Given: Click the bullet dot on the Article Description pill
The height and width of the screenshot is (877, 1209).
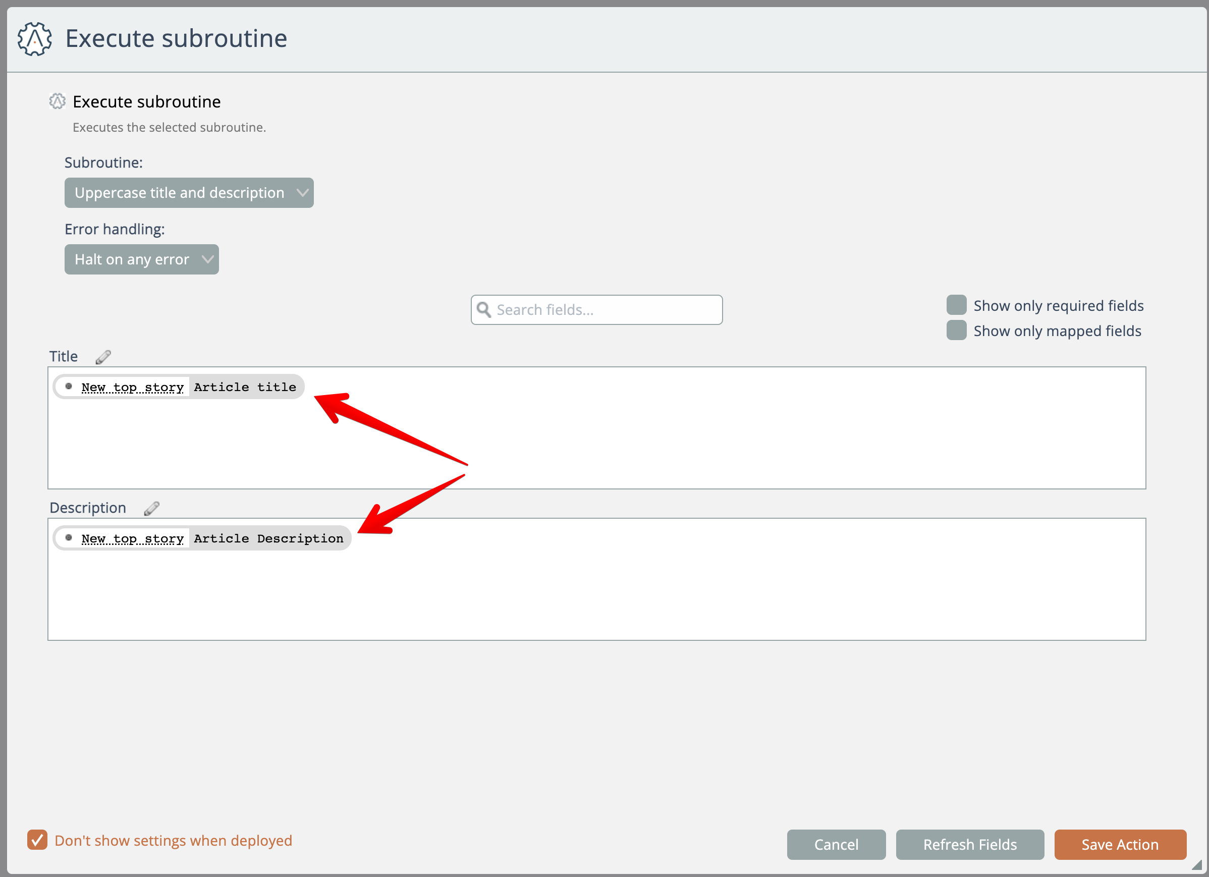Looking at the screenshot, I should pos(69,538).
